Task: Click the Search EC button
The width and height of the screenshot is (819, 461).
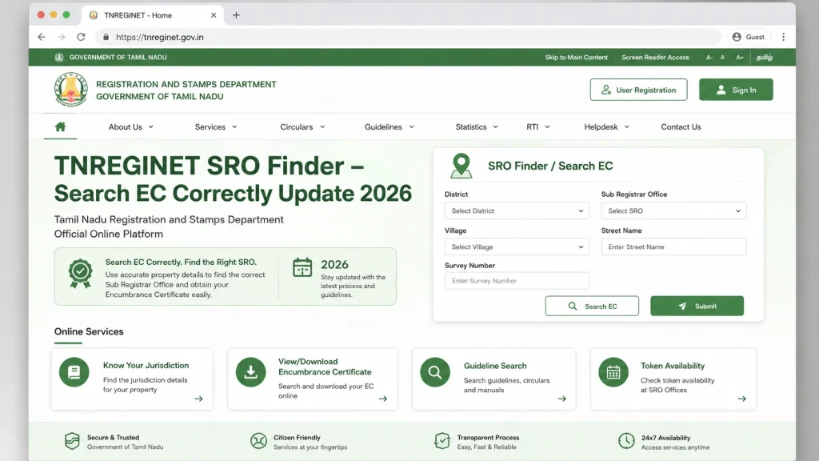Action: (592, 306)
